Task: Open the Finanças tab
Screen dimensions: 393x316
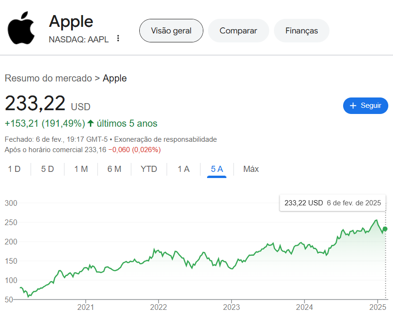Action: point(301,31)
